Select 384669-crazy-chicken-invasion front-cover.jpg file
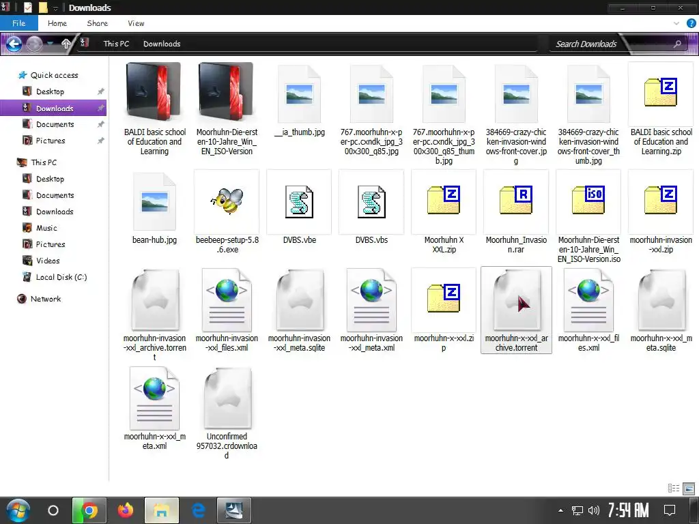This screenshot has height=524, width=699. 516,114
